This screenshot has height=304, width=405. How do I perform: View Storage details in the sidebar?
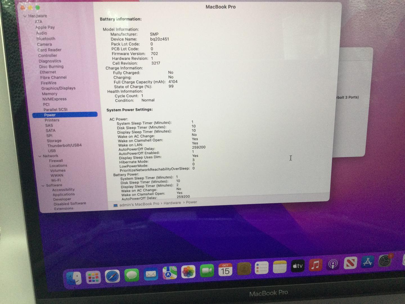pyautogui.click(x=54, y=141)
